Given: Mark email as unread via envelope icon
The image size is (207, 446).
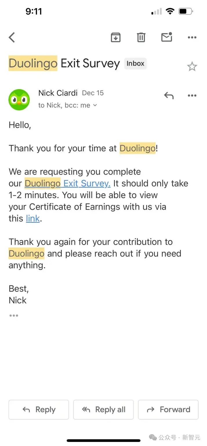Looking at the screenshot, I should click(167, 37).
